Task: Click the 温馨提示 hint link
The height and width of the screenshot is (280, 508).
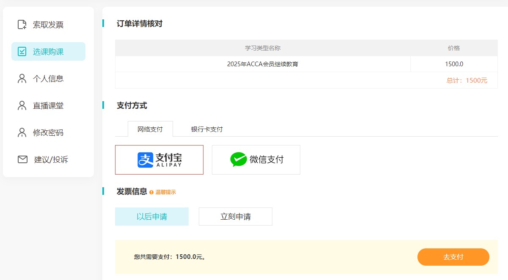Action: [165, 192]
